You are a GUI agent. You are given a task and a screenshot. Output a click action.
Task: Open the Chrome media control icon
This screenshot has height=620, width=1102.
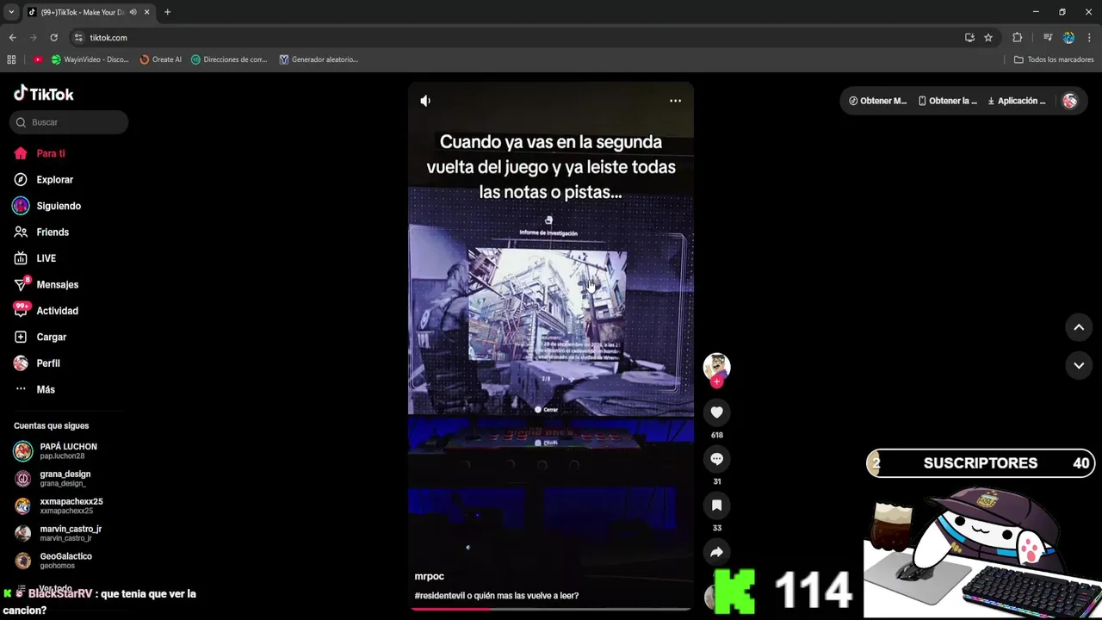click(1048, 38)
